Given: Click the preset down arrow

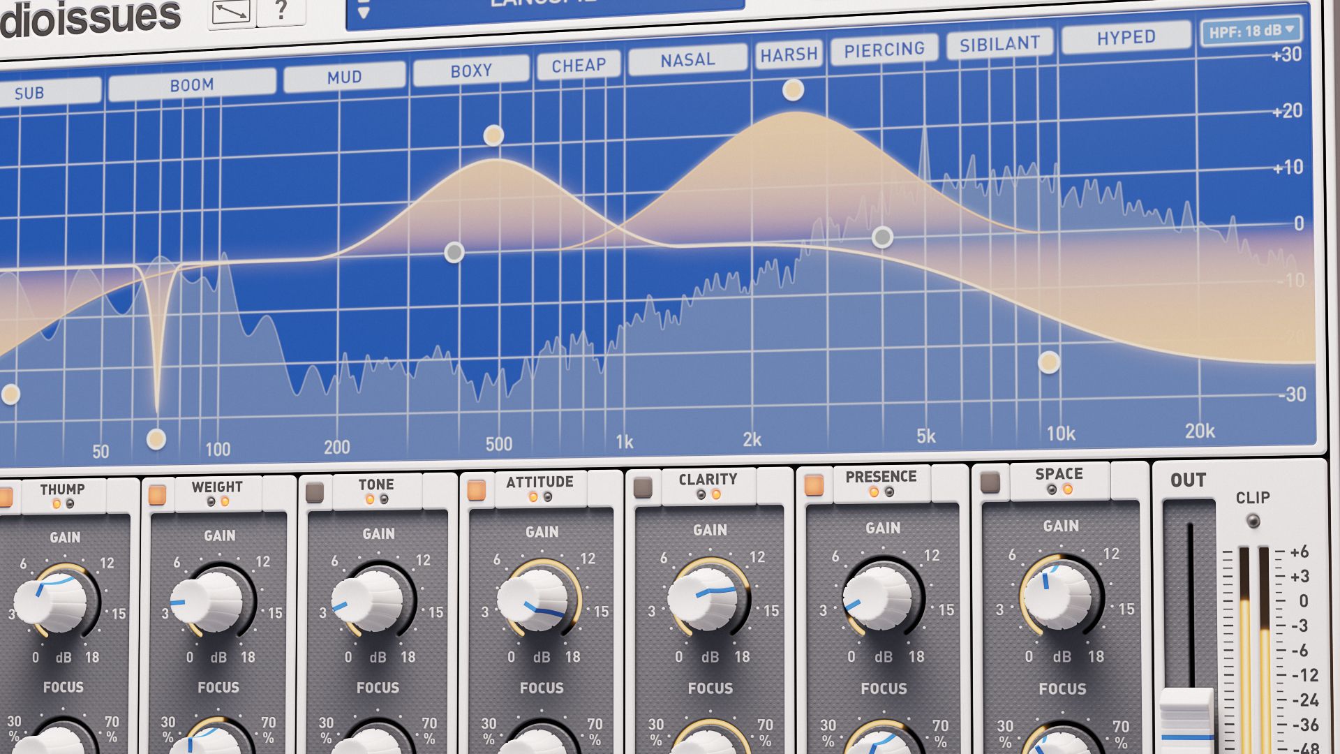Looking at the screenshot, I should coord(363,13).
